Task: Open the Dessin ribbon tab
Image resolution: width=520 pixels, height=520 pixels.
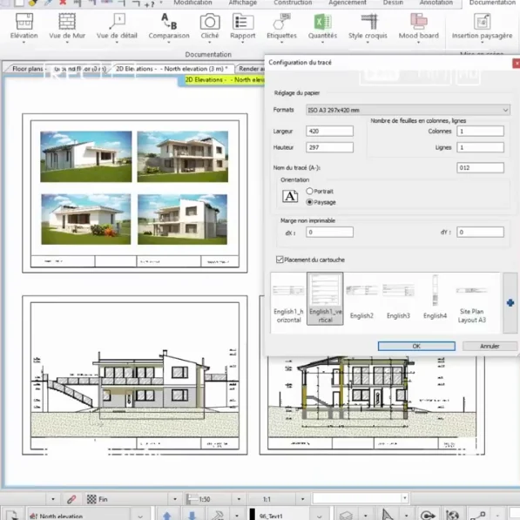Action: [x=393, y=3]
